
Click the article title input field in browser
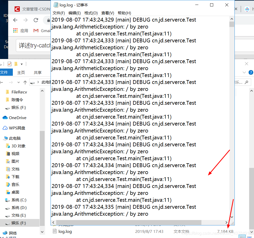tap(34, 45)
